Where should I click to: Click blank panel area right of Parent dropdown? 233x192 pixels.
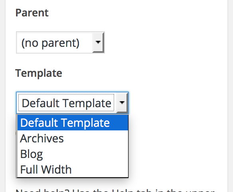(x=165, y=42)
